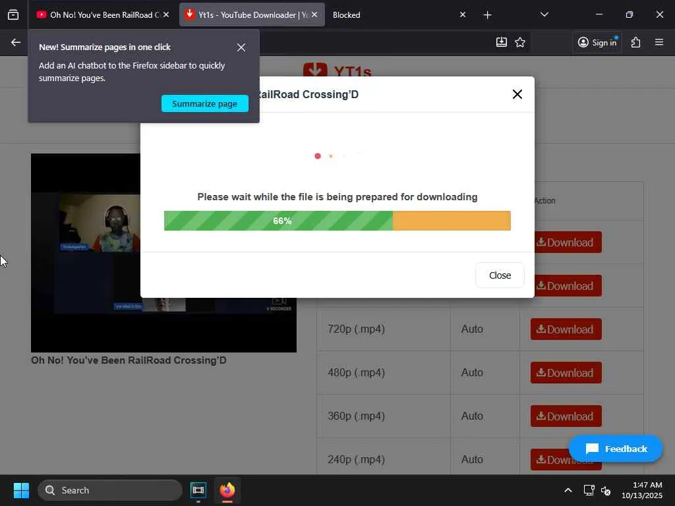Click the 360p (.mp4) cell text
The width and height of the screenshot is (675, 506).
tap(356, 416)
